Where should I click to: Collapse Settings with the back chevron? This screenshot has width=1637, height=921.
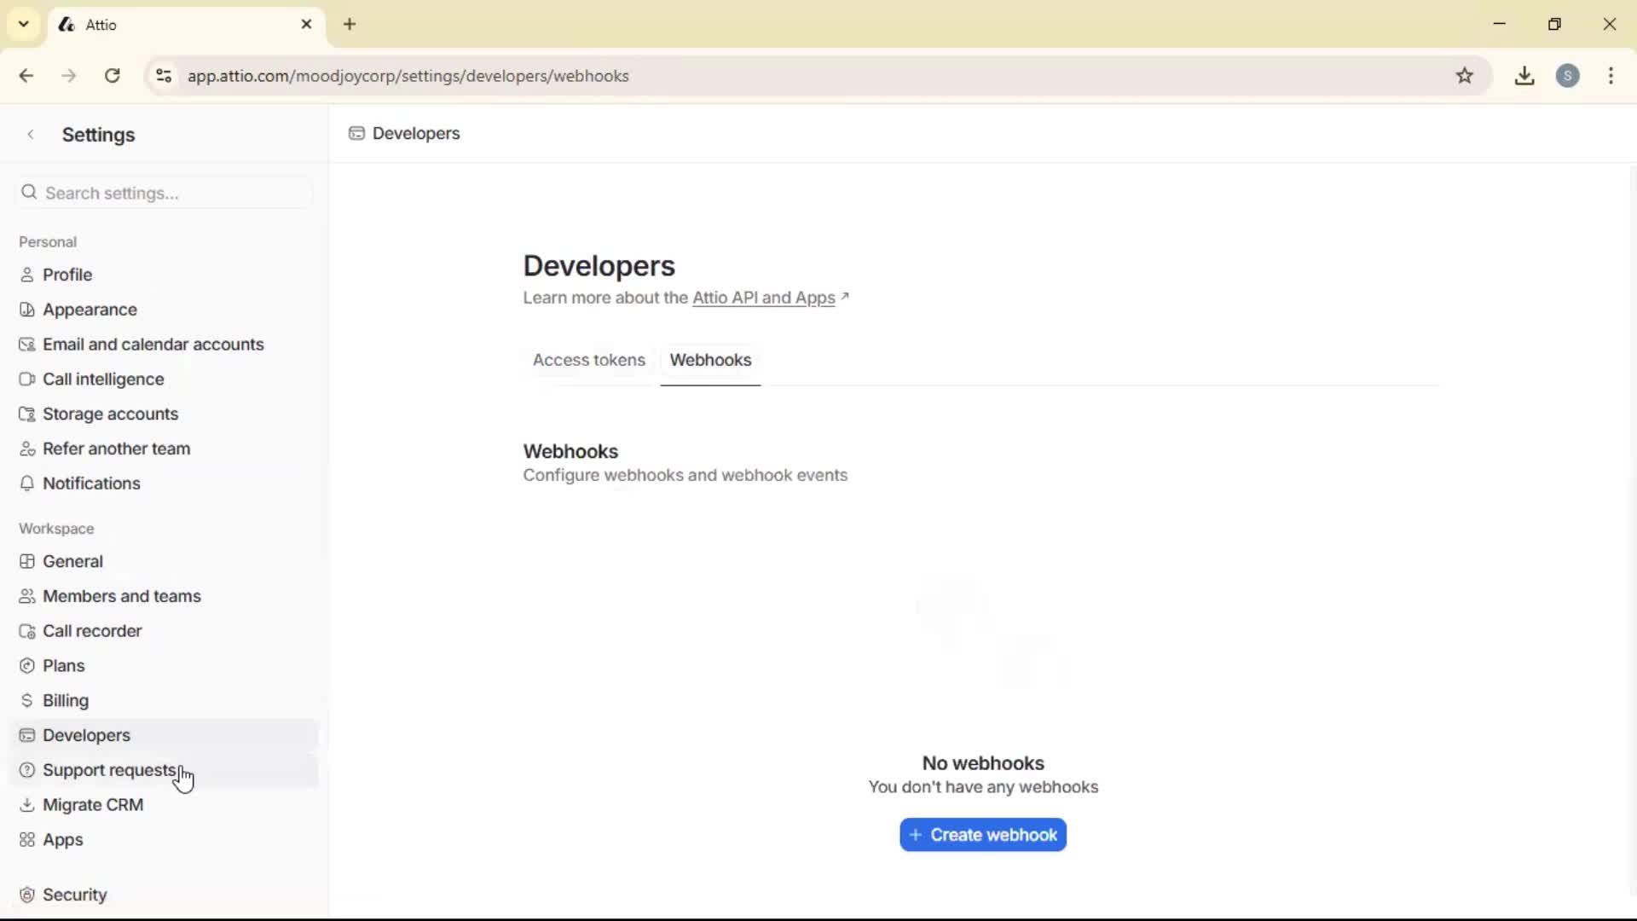[x=31, y=134]
